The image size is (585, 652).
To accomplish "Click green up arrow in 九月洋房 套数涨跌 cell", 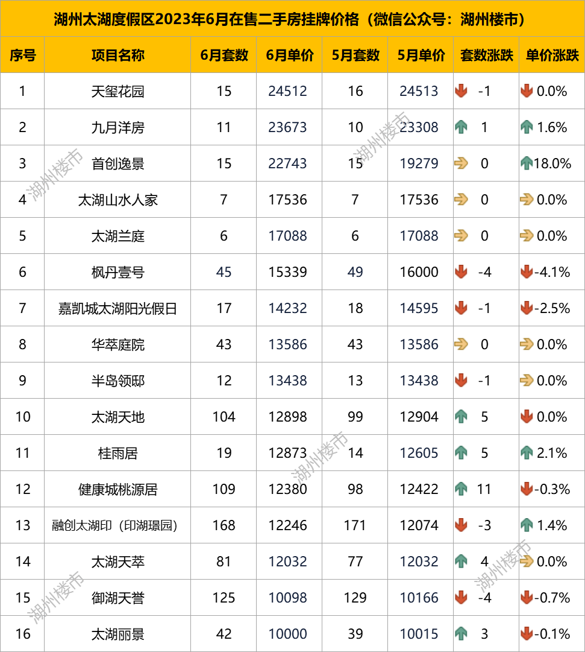I will point(461,127).
